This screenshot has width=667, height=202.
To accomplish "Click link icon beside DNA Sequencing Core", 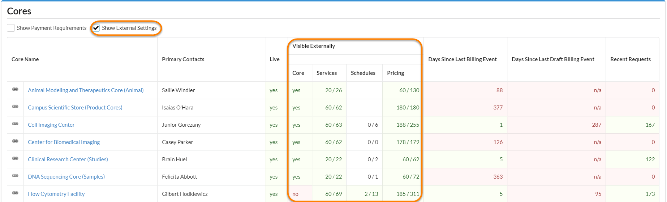I will pyautogui.click(x=15, y=176).
